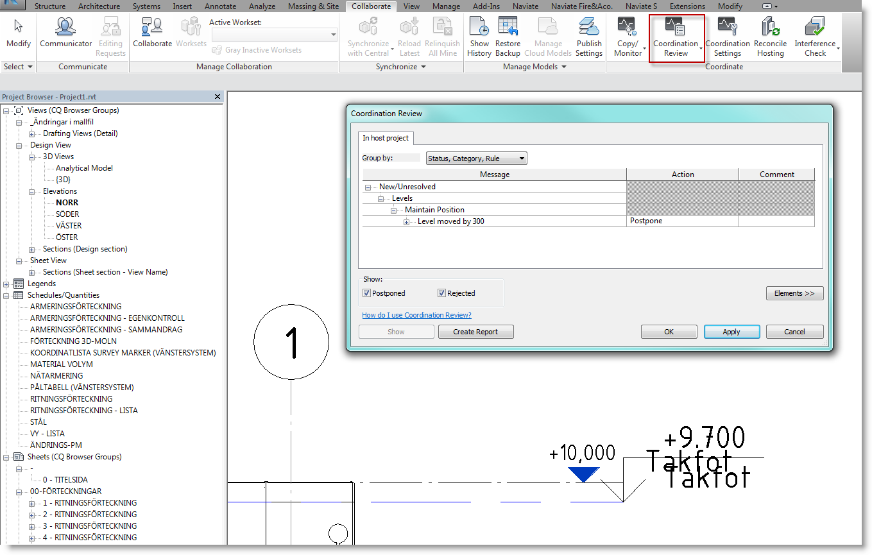Open the Communicator panel

point(65,31)
